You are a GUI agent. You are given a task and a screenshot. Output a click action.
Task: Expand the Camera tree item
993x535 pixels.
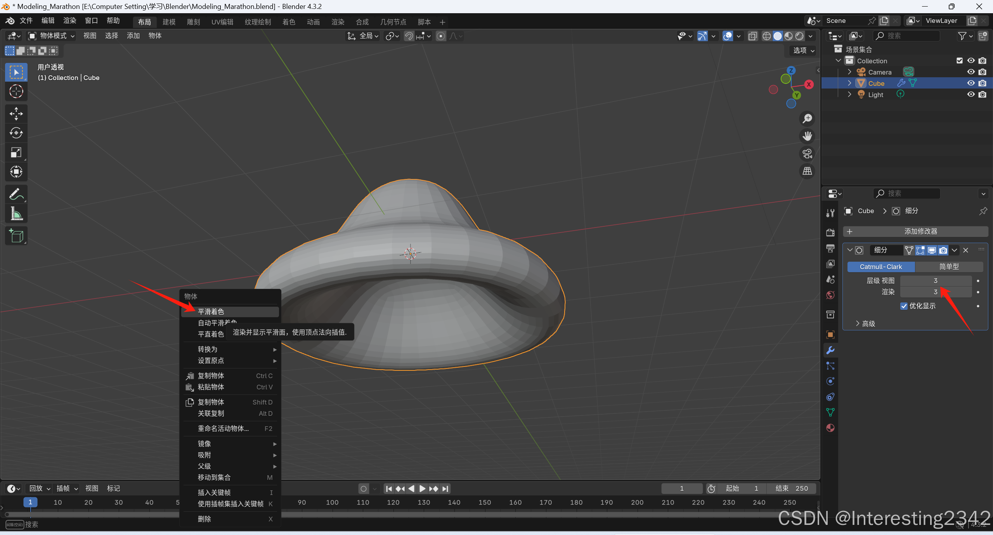[849, 72]
